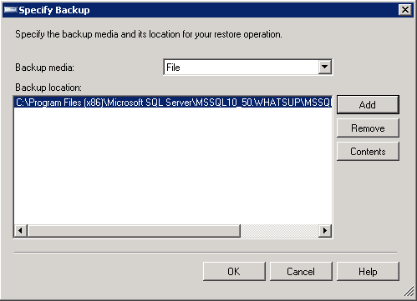Click the "Backup media:" label
Image resolution: width=417 pixels, height=301 pixels.
45,68
